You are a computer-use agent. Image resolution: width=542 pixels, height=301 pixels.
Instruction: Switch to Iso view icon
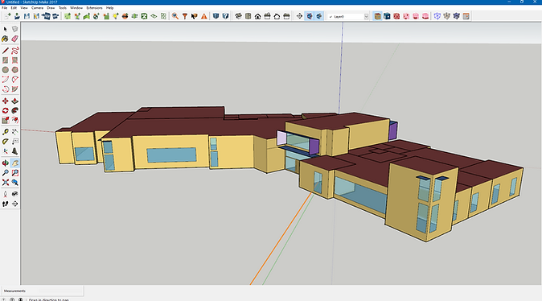pyautogui.click(x=239, y=16)
